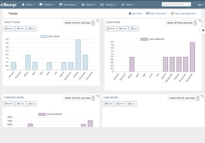
Task: Open the Accounting menu
Action: [68, 4]
